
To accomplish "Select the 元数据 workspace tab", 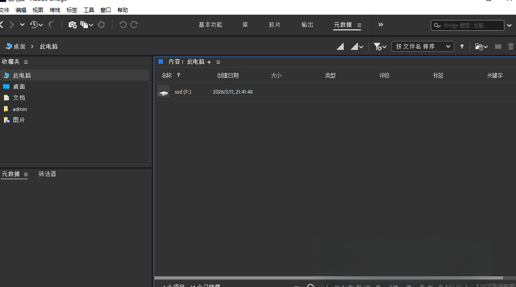I will (x=342, y=25).
